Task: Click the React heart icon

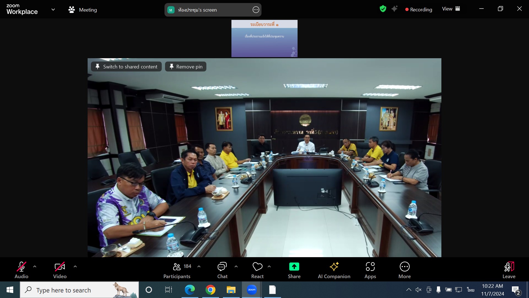Action: [x=257, y=267]
